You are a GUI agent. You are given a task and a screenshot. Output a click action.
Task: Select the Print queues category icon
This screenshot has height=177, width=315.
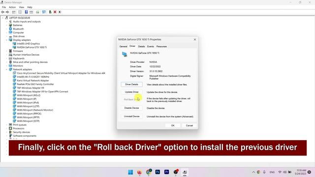(10, 124)
